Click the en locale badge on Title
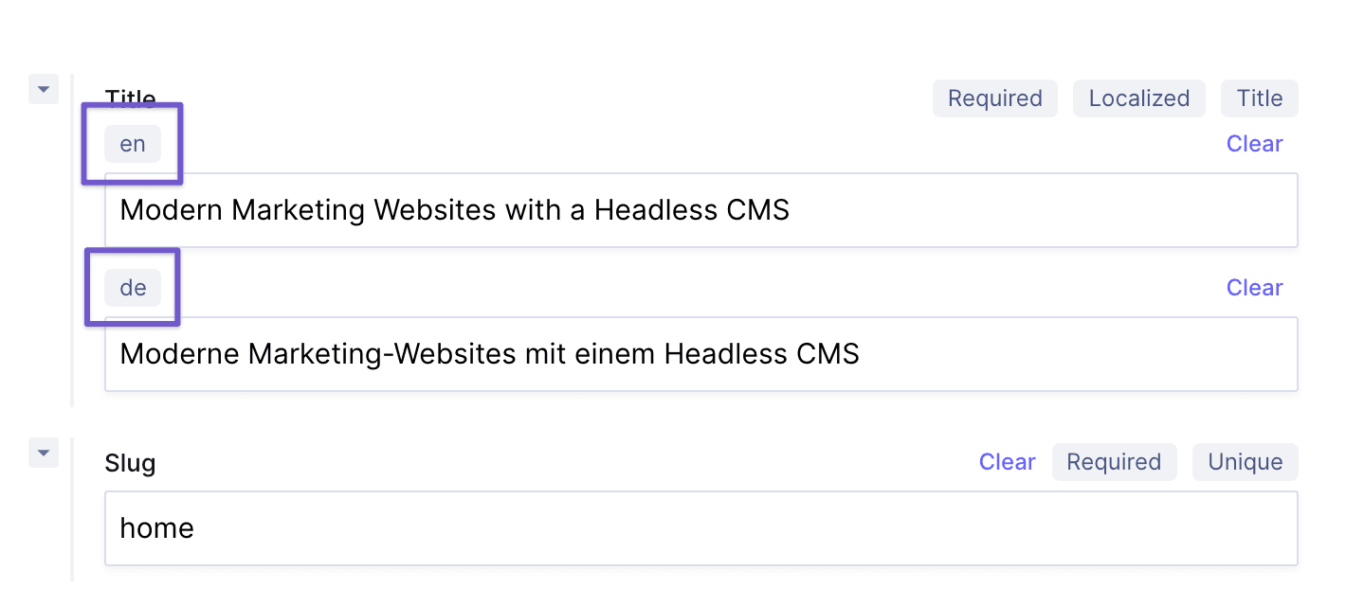The width and height of the screenshot is (1346, 606). tap(132, 143)
